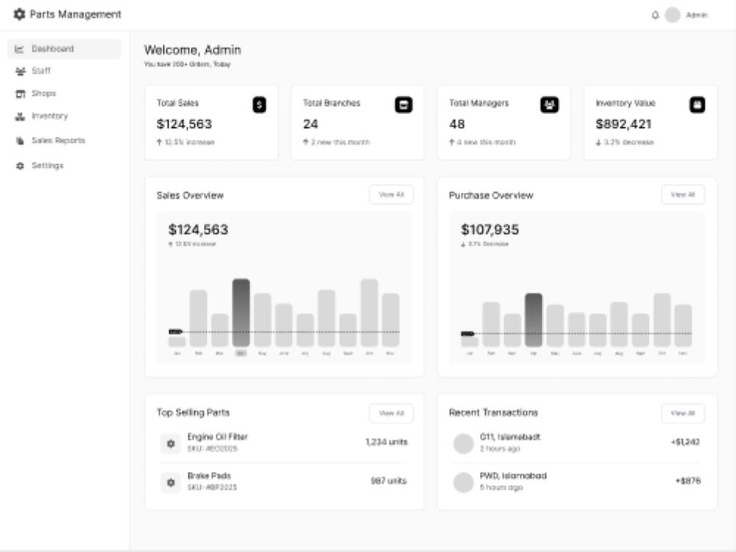Click the Brake Pads row name
The height and width of the screenshot is (552, 736).
click(x=209, y=476)
